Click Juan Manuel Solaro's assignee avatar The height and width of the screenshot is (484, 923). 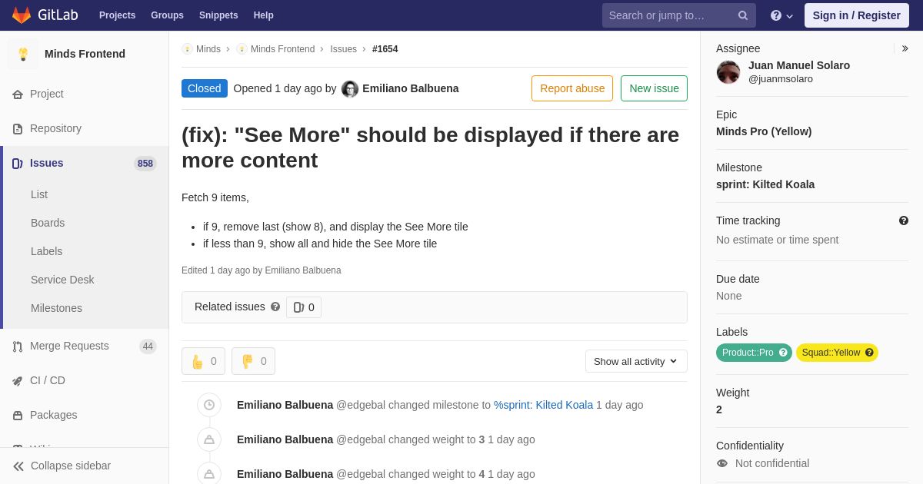click(x=728, y=72)
